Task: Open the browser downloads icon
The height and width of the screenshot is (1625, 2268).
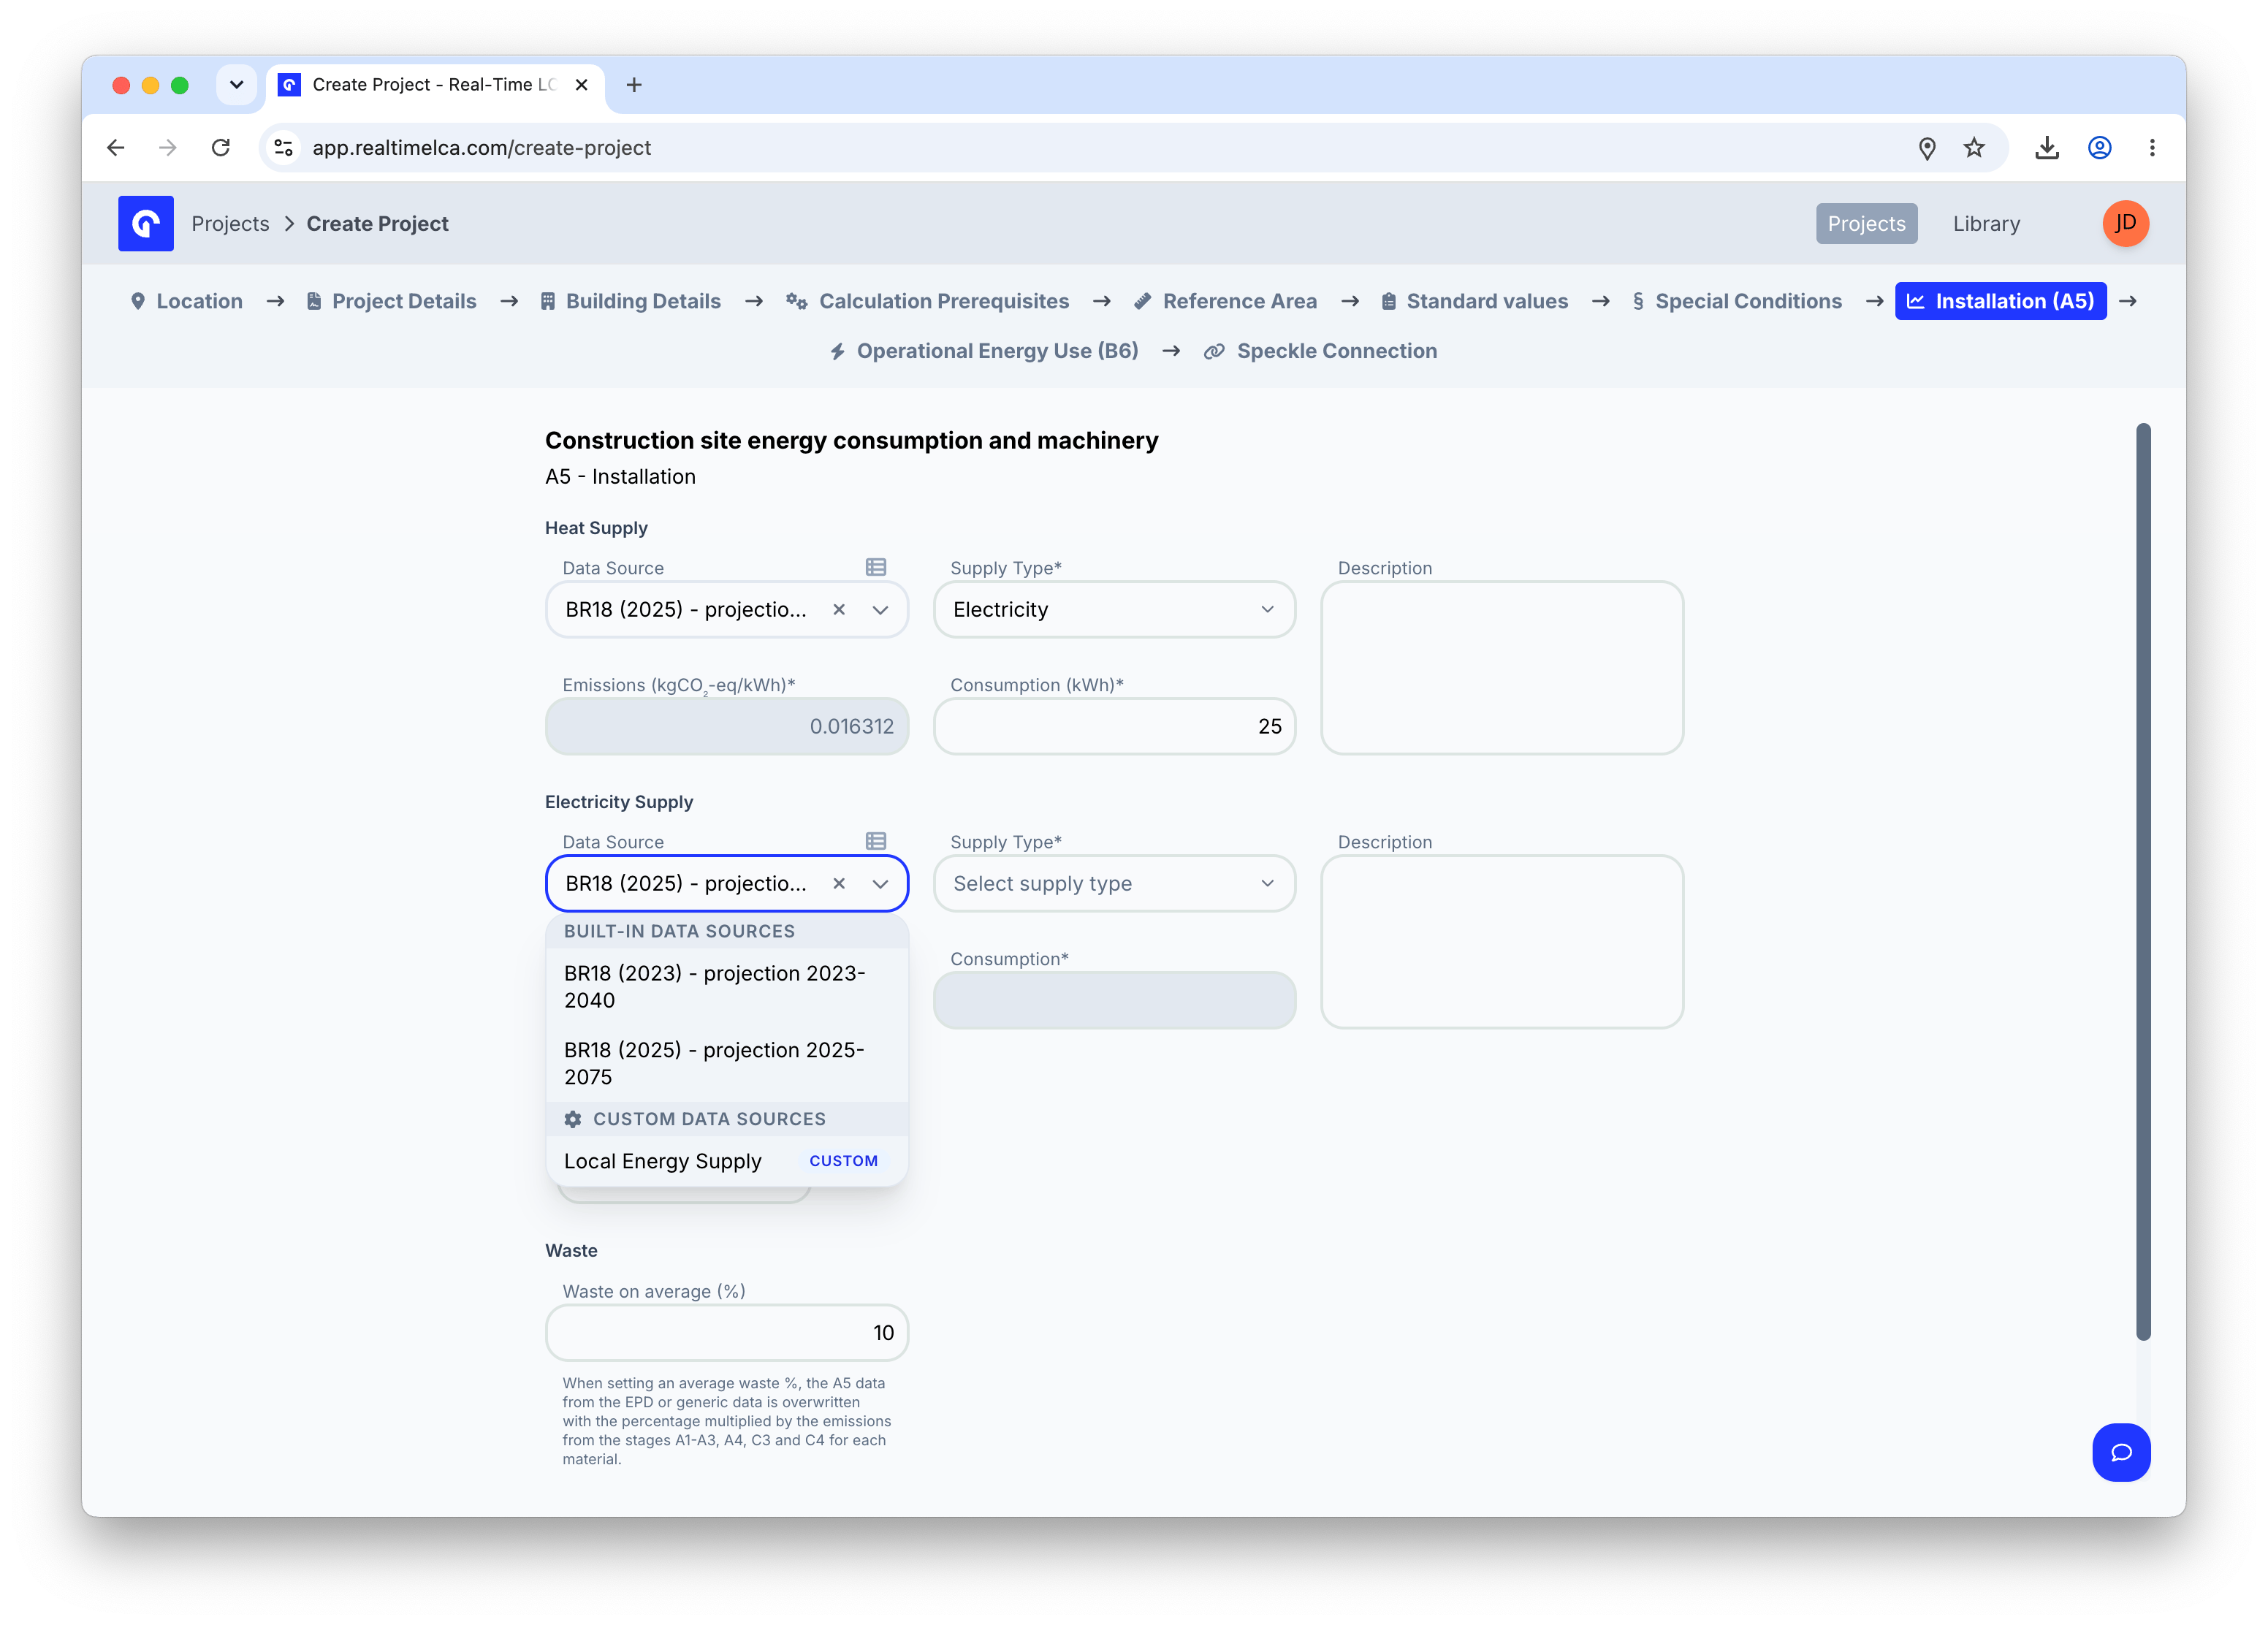Action: click(2046, 148)
